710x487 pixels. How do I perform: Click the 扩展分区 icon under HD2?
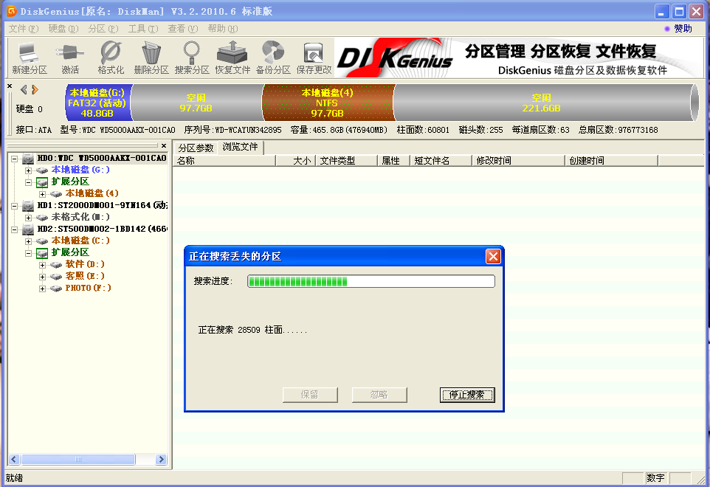pos(42,252)
